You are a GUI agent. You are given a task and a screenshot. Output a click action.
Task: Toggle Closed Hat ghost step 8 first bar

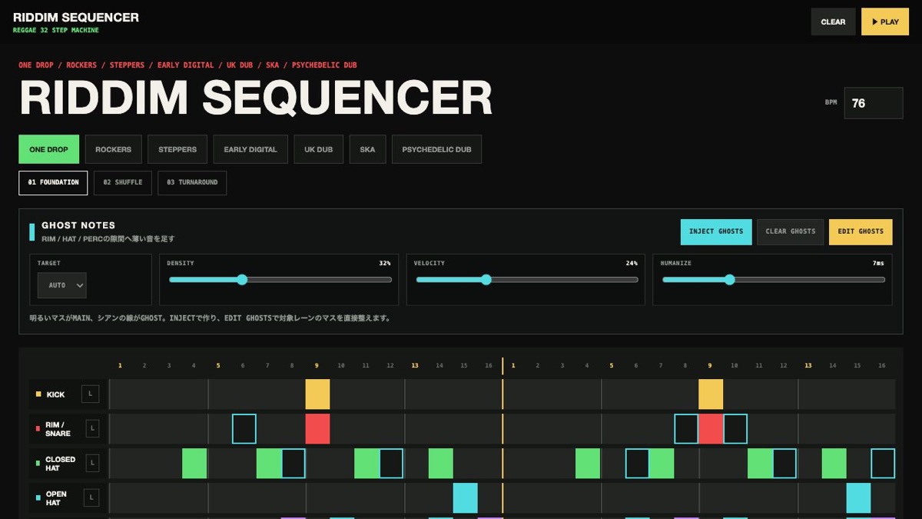[x=294, y=464]
